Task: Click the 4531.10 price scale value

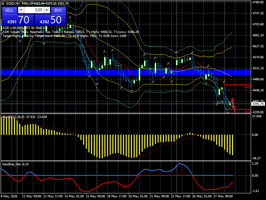Action: point(258,68)
